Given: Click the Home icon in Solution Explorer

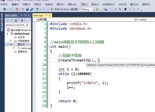Looking at the screenshot, I should click(16, 20).
